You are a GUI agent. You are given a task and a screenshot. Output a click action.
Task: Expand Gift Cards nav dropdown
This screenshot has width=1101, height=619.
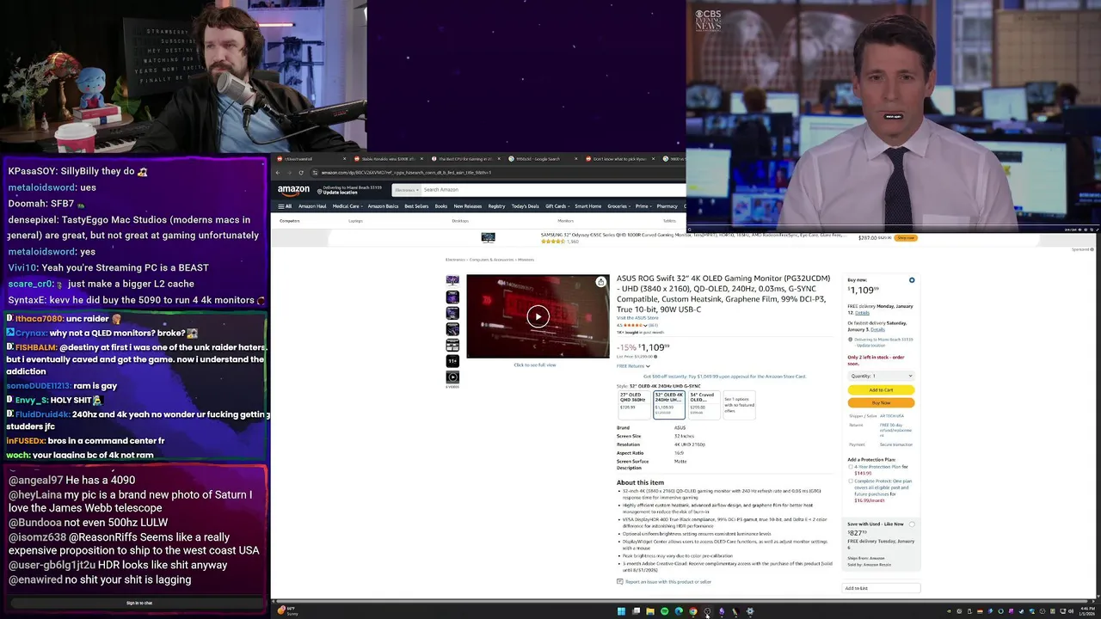point(557,206)
